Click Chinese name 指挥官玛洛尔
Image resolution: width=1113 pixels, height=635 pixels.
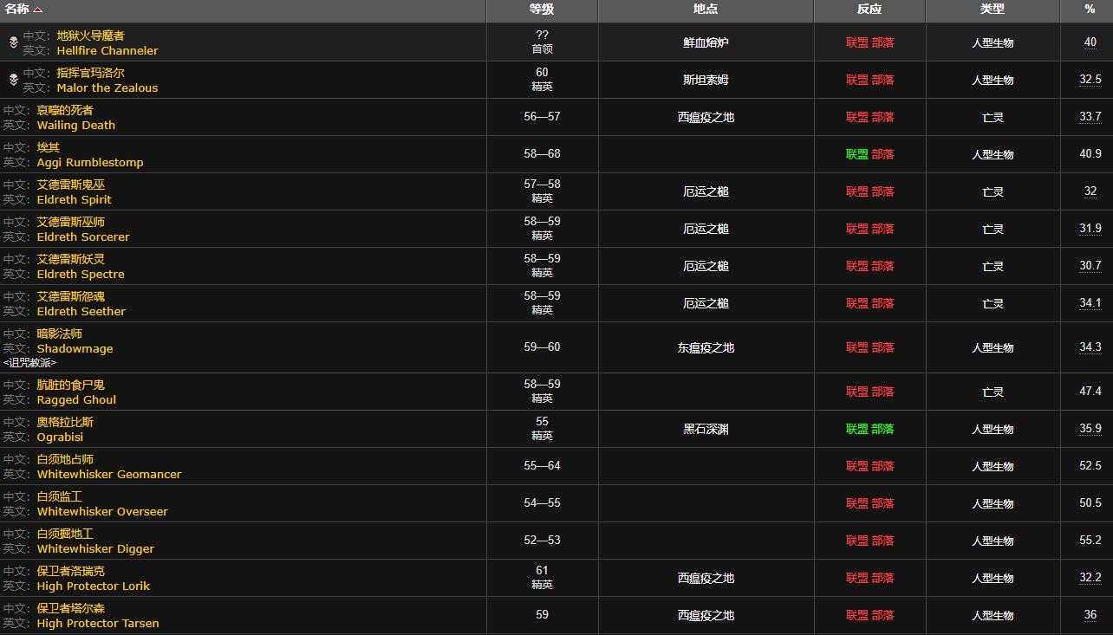(x=91, y=73)
